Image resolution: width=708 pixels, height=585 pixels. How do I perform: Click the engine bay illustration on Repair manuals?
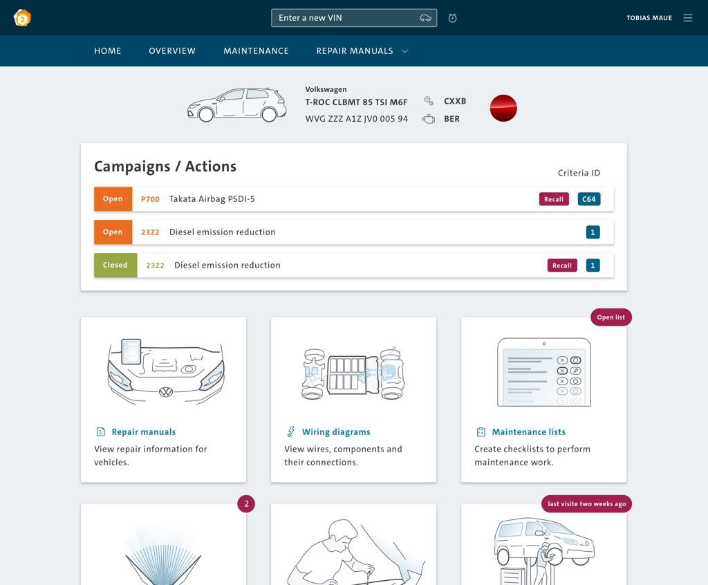click(166, 371)
